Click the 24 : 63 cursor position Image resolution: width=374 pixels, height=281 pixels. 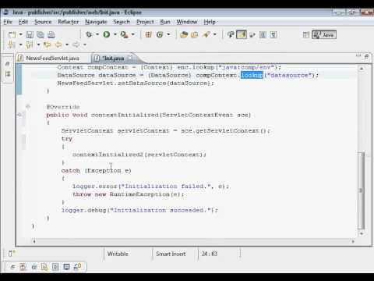click(210, 254)
